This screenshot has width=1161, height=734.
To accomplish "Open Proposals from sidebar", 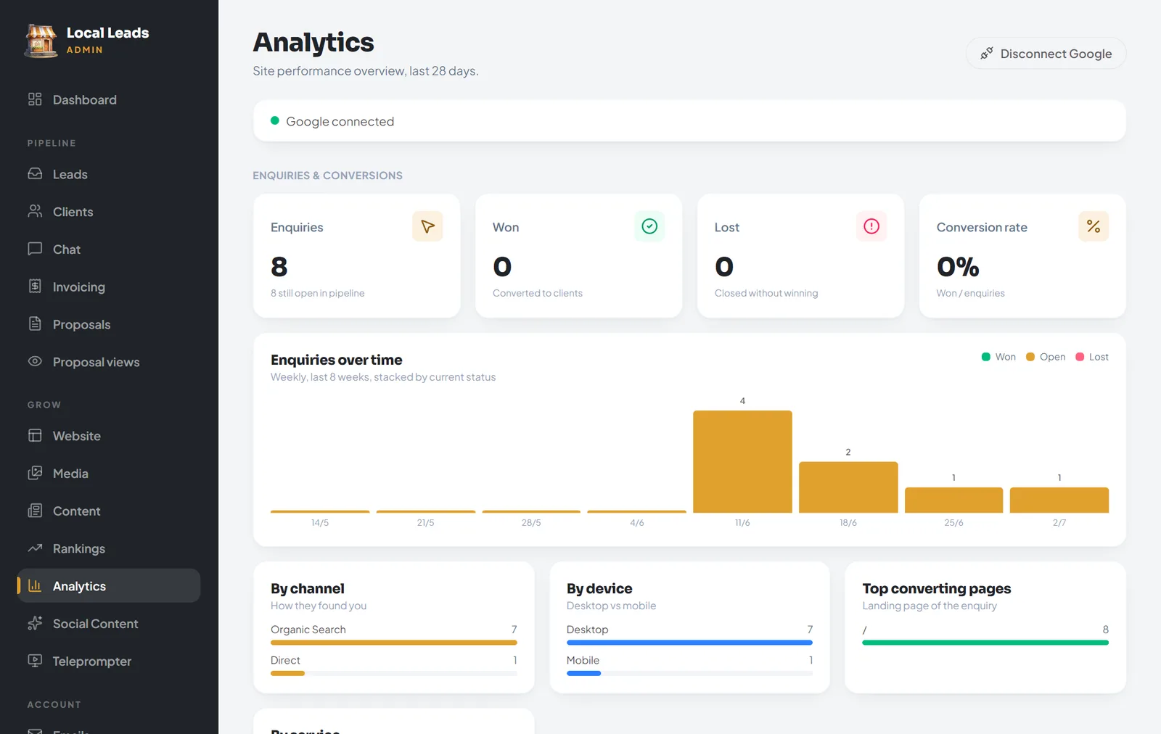I will point(109,324).
